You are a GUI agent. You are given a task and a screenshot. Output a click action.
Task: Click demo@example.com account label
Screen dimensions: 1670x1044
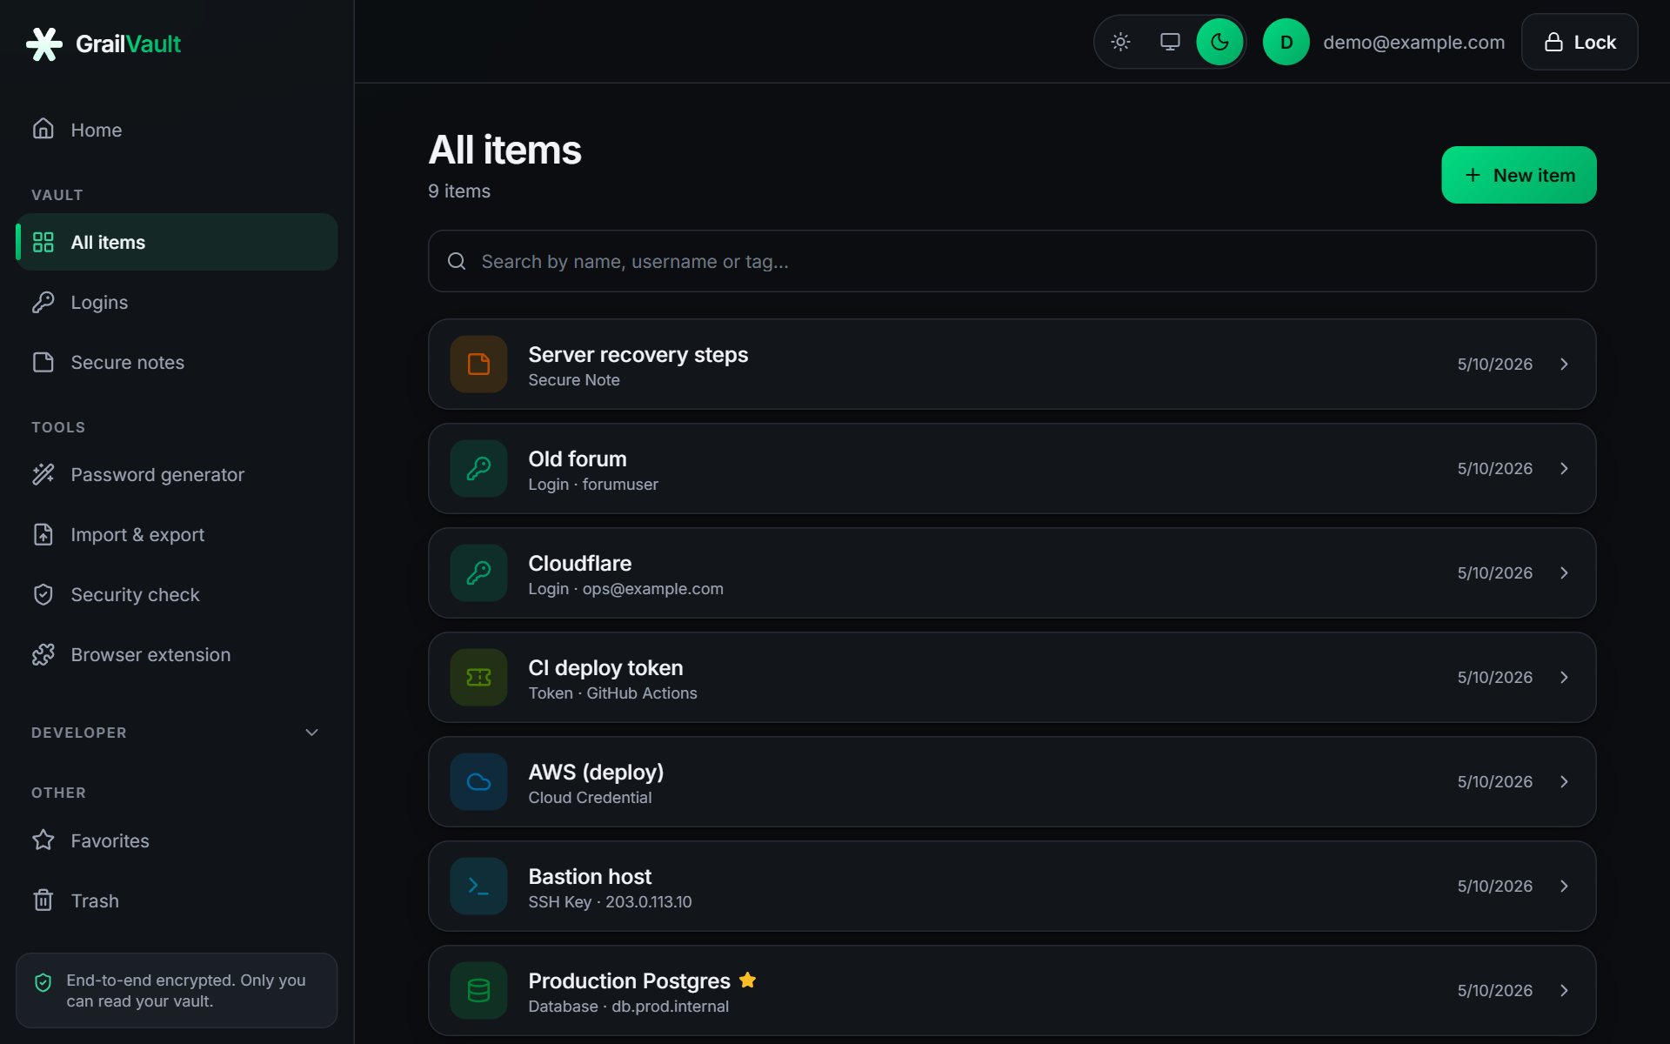1413,42
